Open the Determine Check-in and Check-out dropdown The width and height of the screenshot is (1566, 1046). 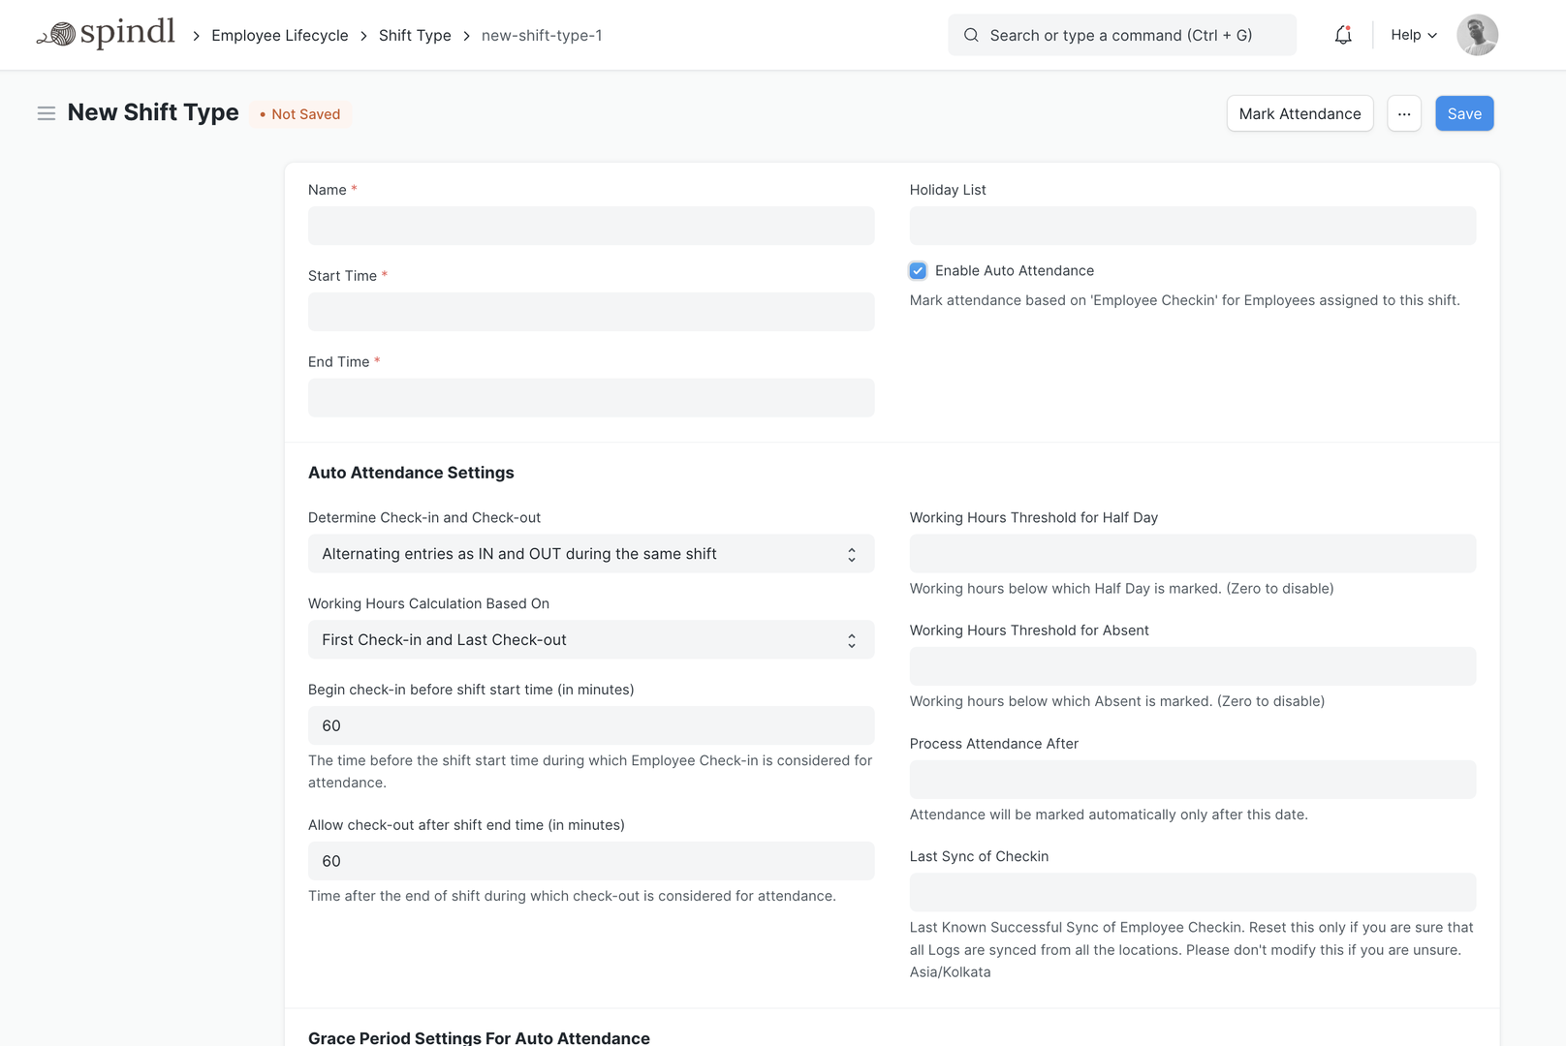[591, 553]
